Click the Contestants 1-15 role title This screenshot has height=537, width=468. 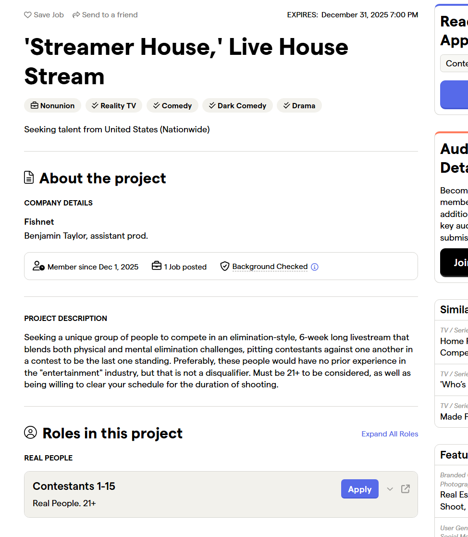74,486
